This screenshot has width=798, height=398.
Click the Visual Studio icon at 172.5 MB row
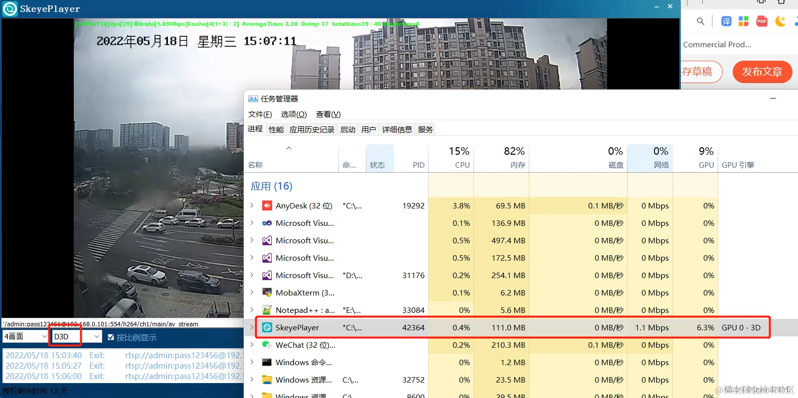(x=267, y=258)
